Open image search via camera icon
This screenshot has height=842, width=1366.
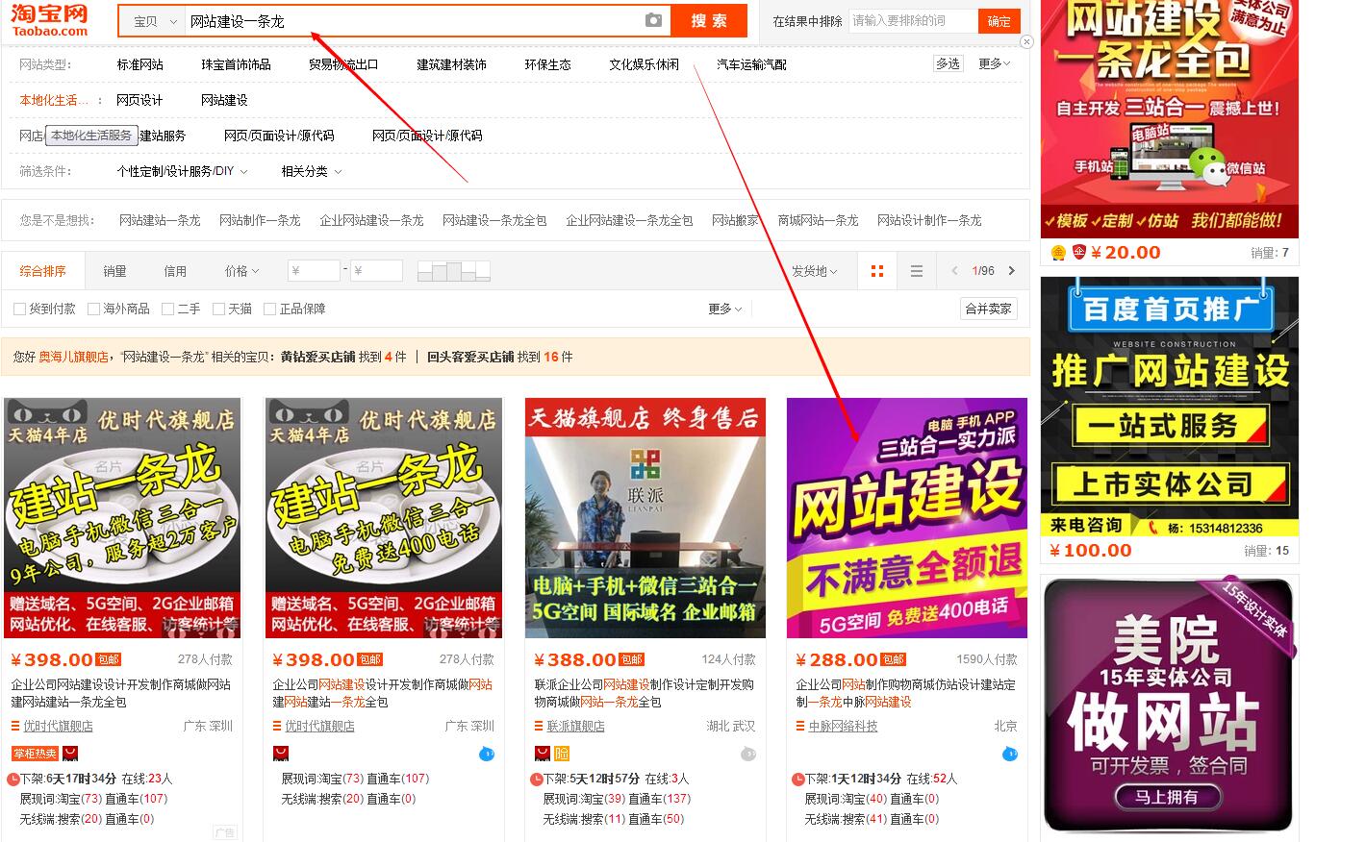653,20
